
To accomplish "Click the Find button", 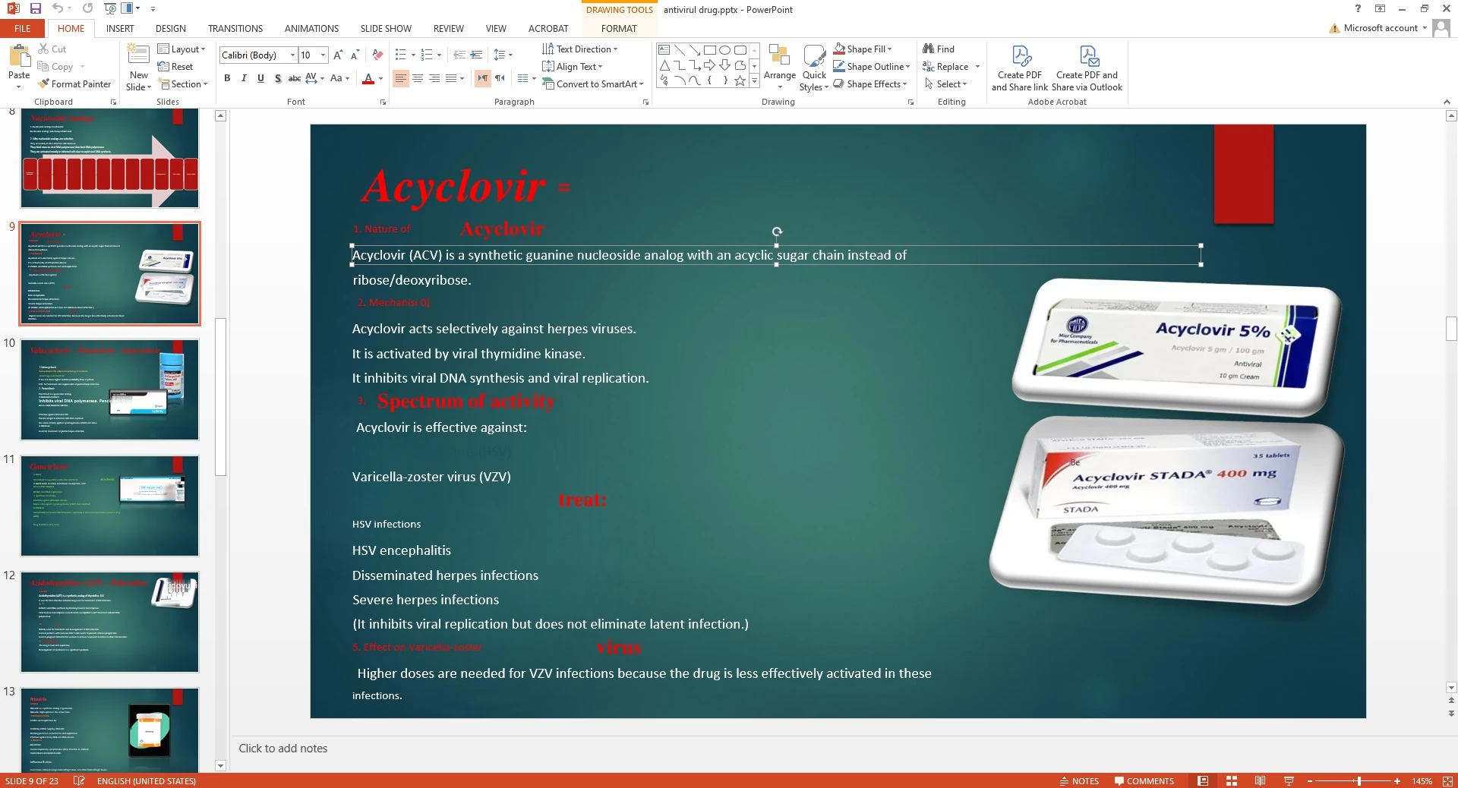I will click(939, 49).
